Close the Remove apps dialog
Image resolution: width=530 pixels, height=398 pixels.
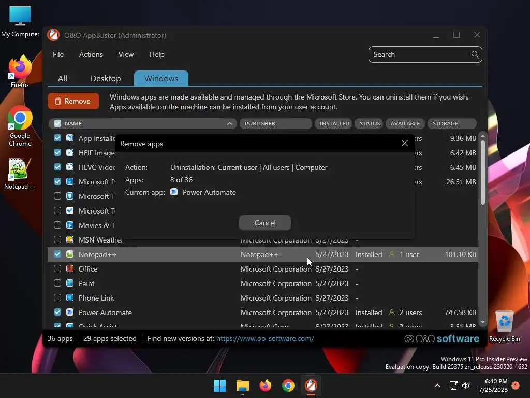(x=405, y=143)
